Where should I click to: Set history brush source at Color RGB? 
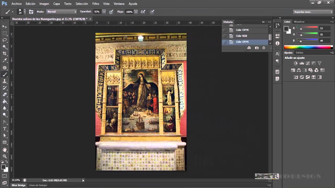[x=224, y=36]
